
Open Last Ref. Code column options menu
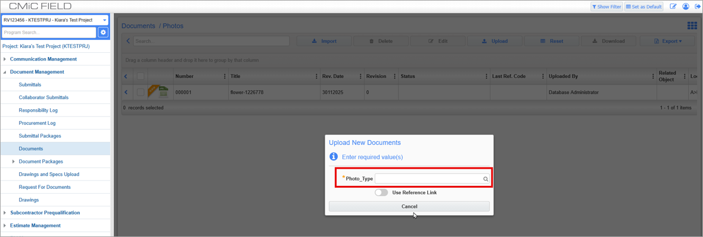(x=543, y=77)
